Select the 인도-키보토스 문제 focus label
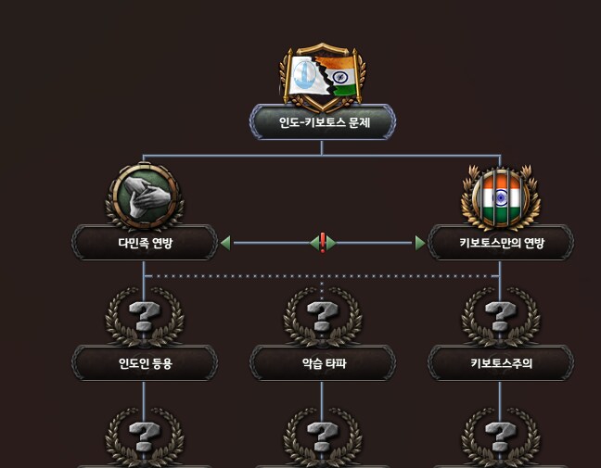601x468 pixels. tap(323, 122)
